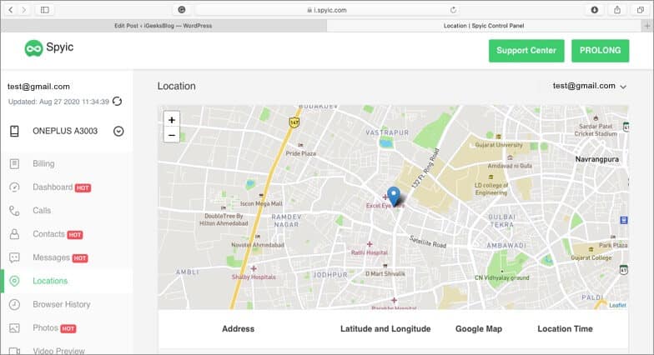
Task: Open Contacts in the sidebar
Action: (x=48, y=233)
